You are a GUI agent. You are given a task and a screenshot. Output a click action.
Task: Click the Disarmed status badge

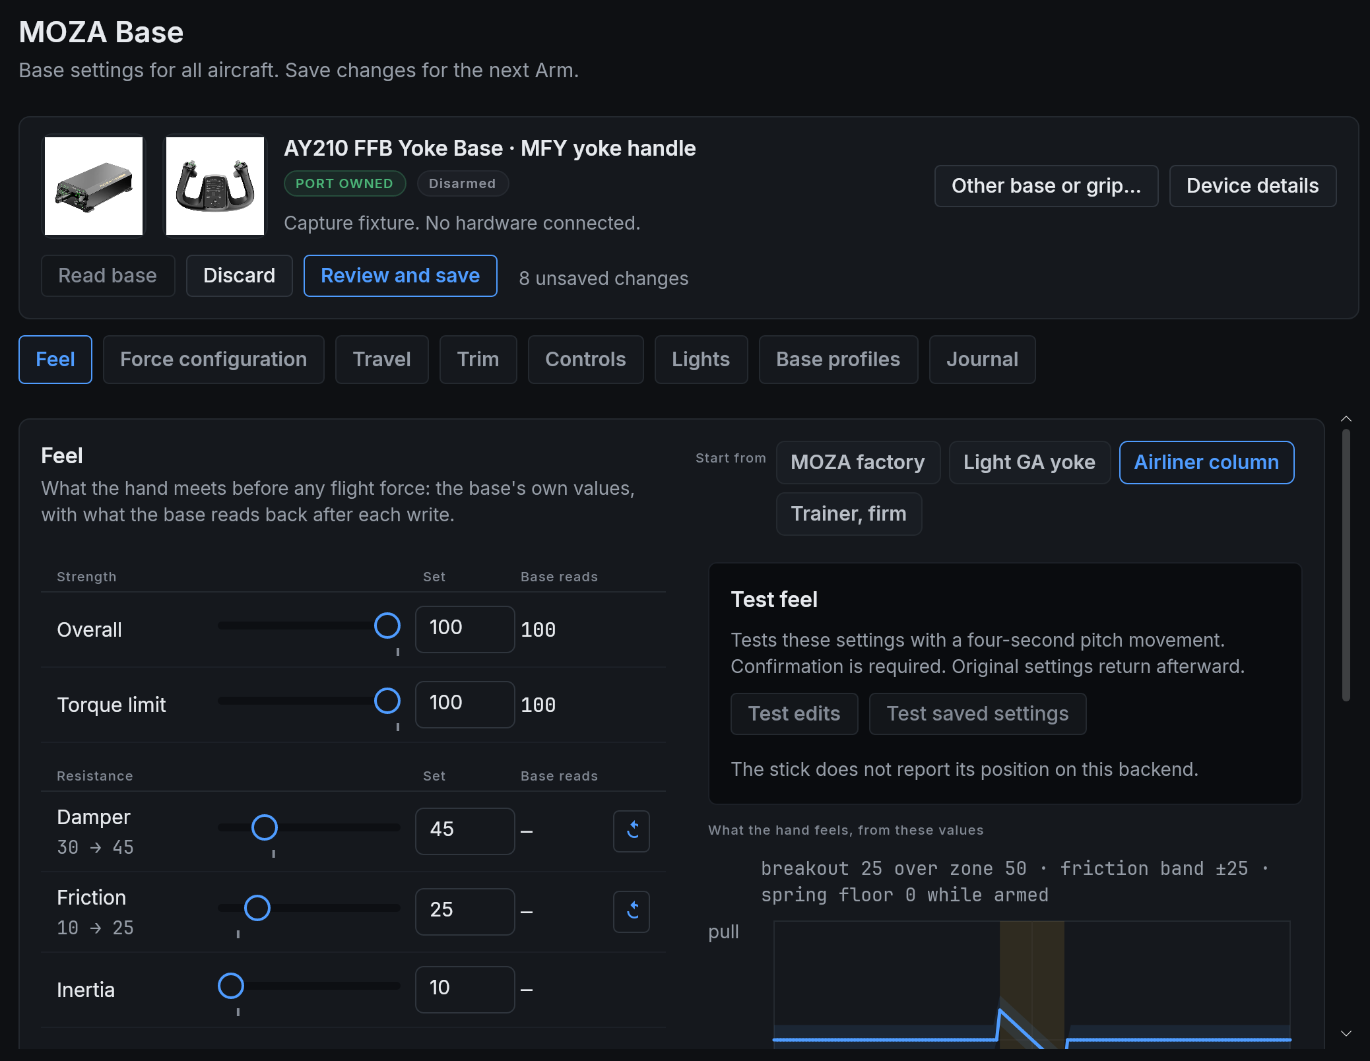463,183
